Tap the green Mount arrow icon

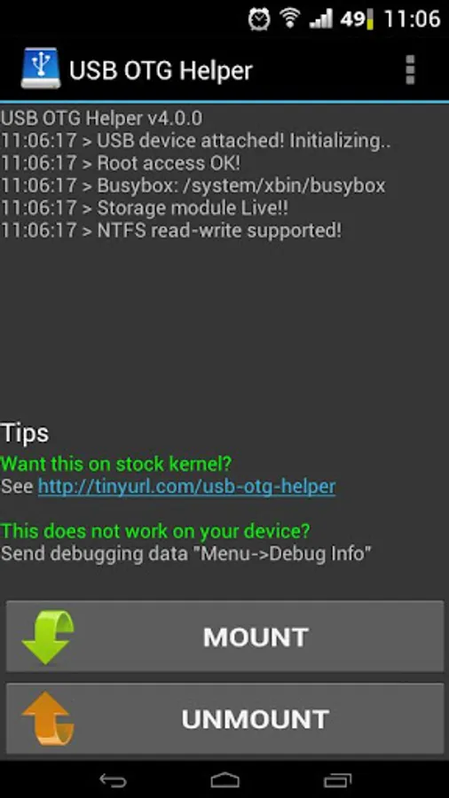click(x=48, y=637)
